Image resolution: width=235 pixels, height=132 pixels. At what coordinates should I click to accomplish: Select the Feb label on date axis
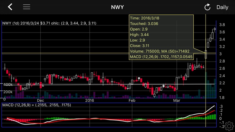[132, 100]
